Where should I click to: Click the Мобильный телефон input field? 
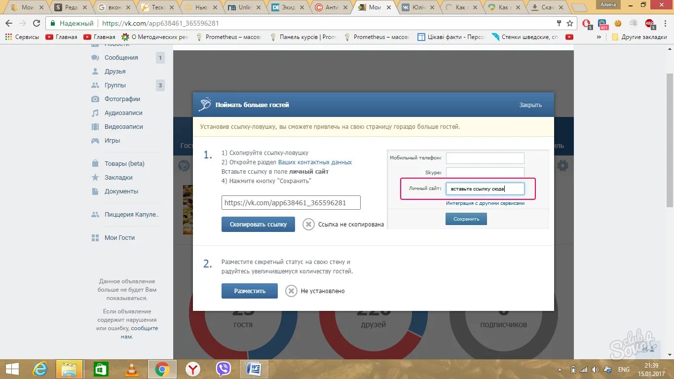485,158
